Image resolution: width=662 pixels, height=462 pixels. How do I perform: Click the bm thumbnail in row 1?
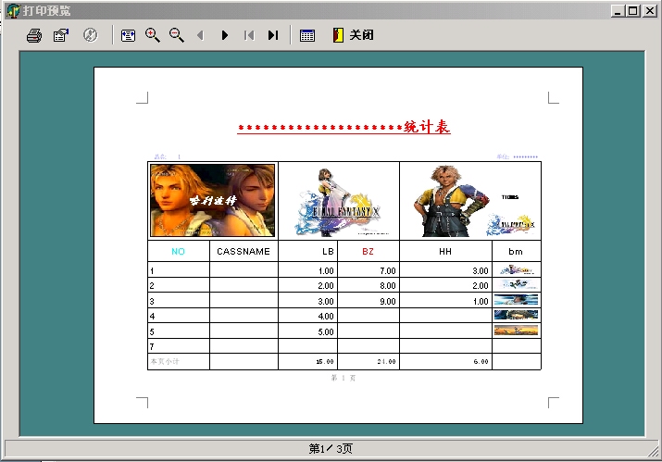[517, 269]
